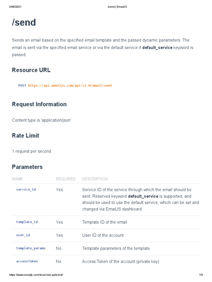This screenshot has width=212, height=282.
Task: Click the "/send | EmailJS" page title
Action: (x=117, y=7)
